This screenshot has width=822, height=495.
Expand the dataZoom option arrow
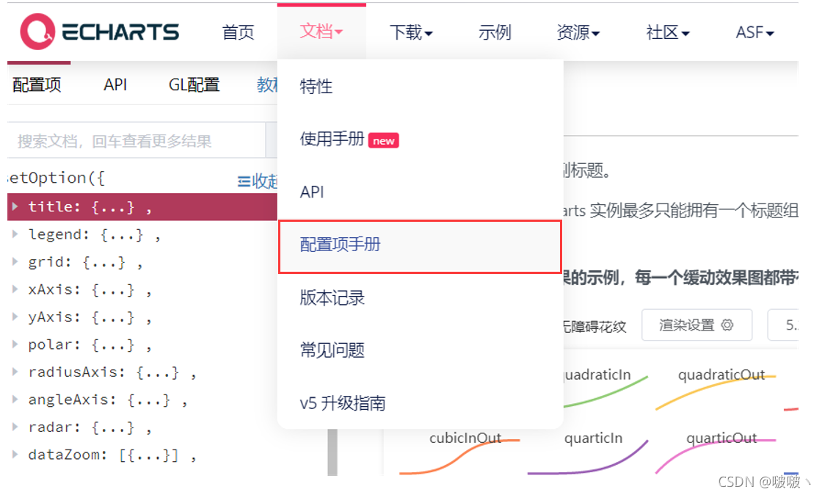point(15,454)
